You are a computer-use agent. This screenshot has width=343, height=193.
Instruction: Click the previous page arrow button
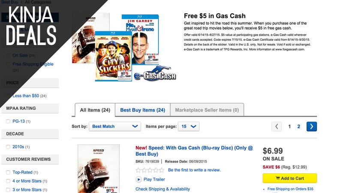click(x=277, y=127)
